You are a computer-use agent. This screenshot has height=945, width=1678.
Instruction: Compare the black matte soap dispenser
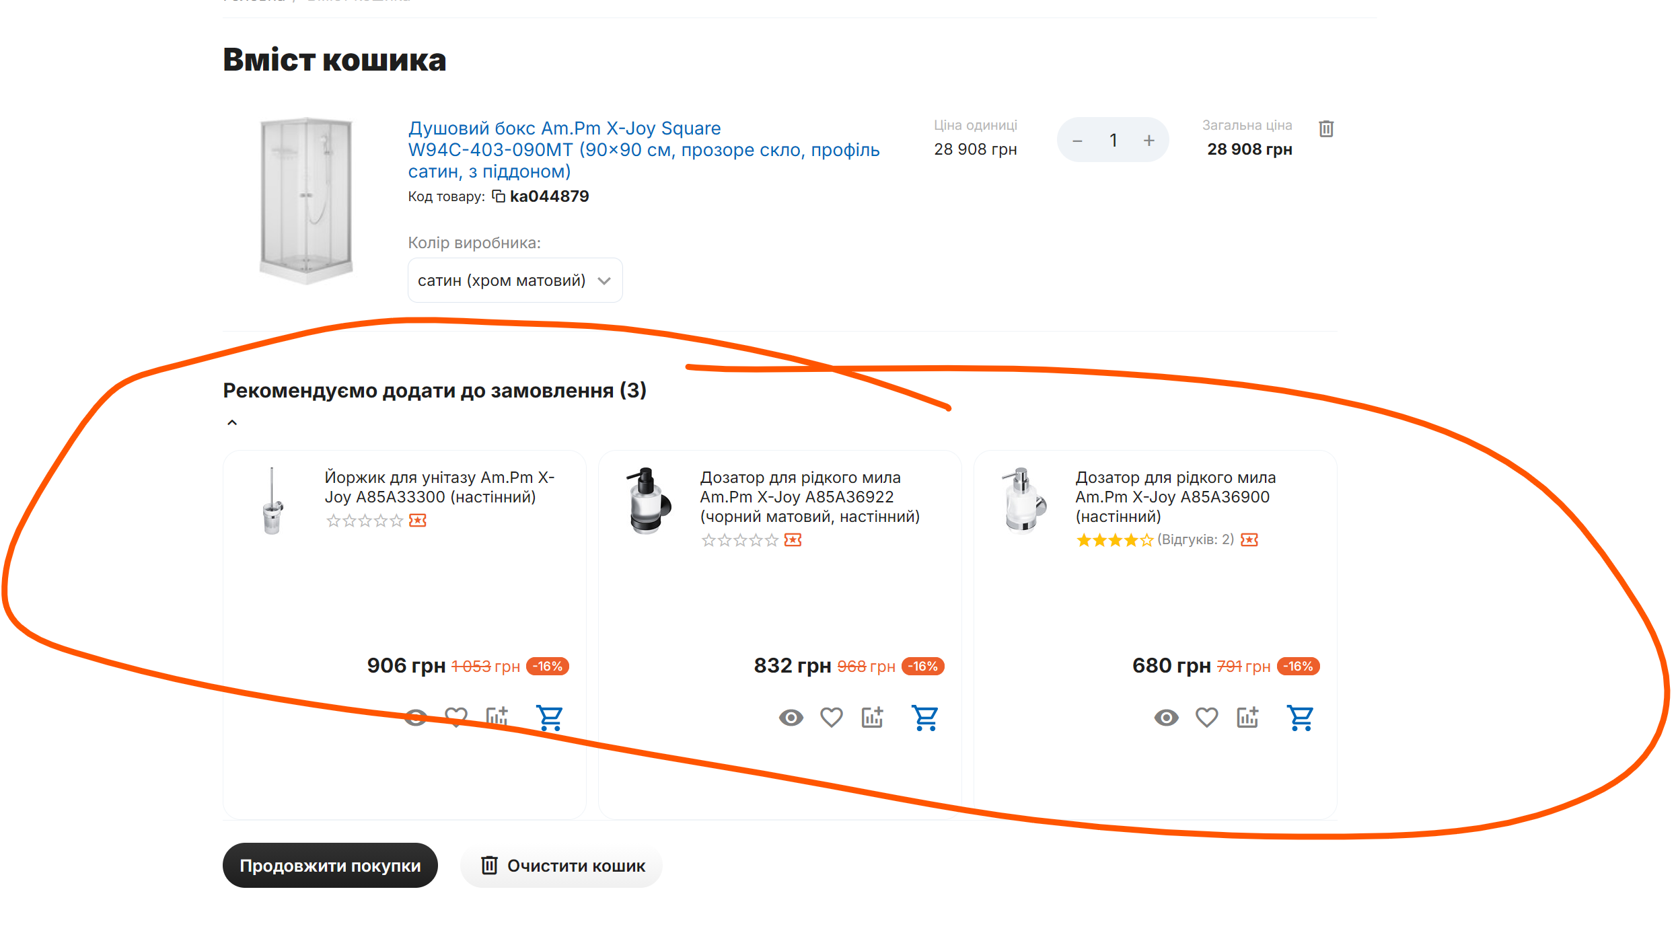coord(872,718)
